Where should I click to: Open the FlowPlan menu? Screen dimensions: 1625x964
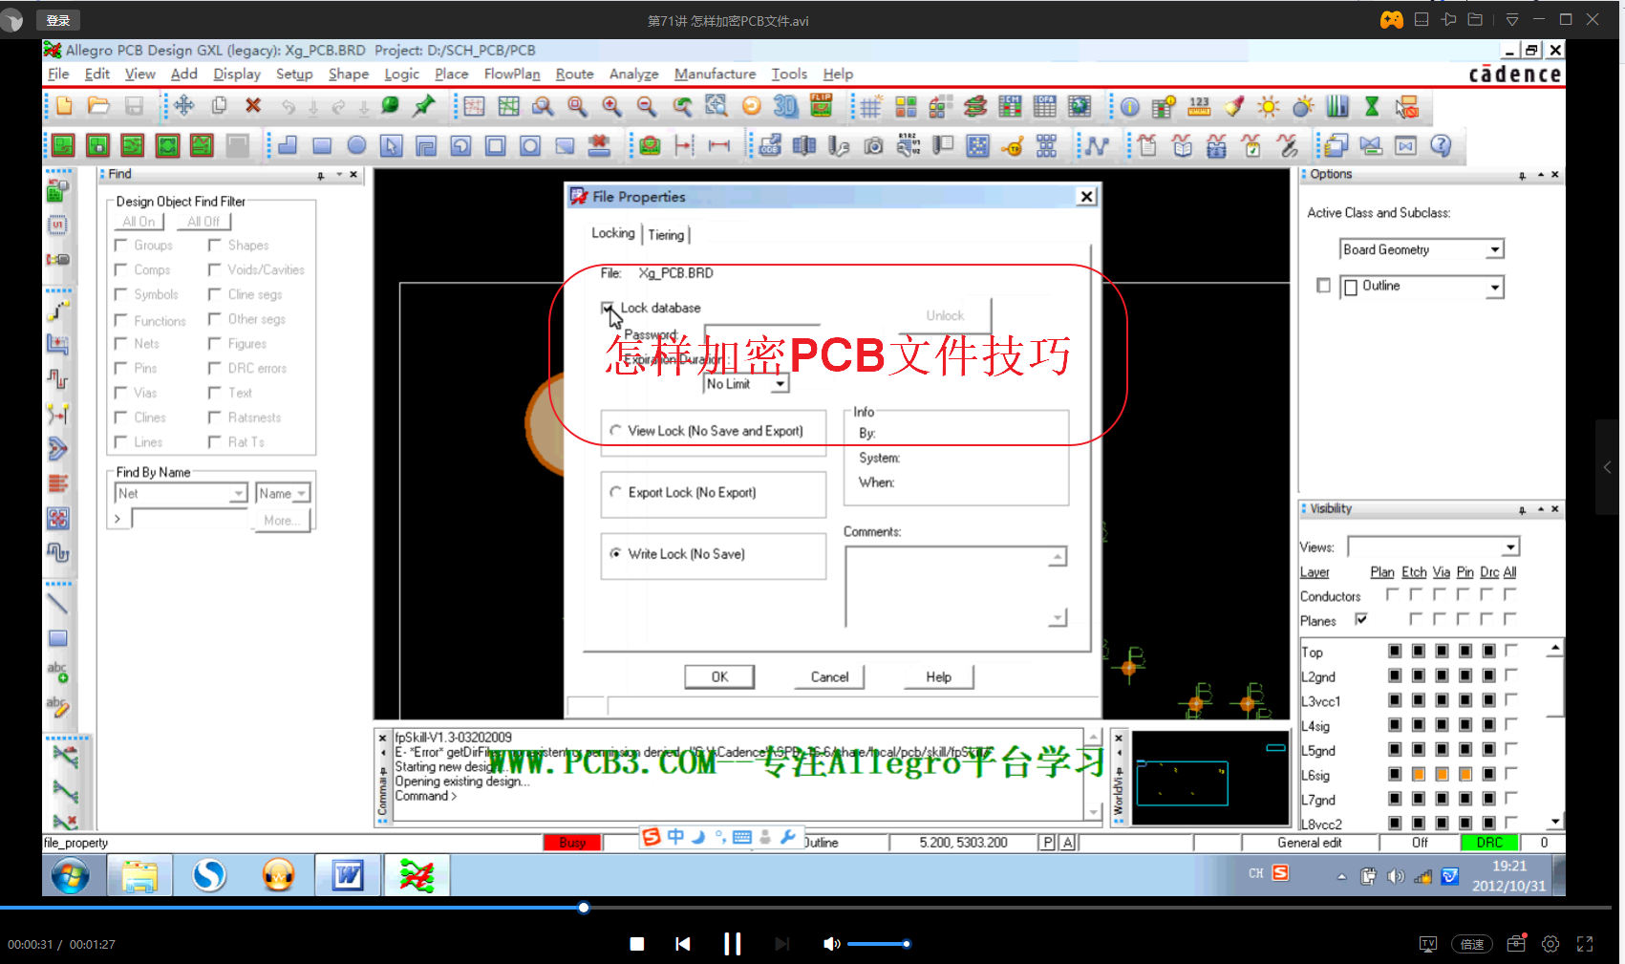coord(512,74)
